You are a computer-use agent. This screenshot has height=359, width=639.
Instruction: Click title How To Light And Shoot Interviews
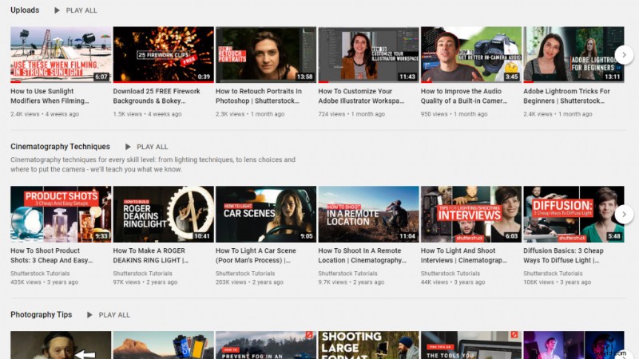(464, 255)
